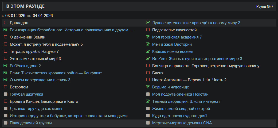Open Бродяга Кэнсин: Беспорядки в Киото
Image resolution: width=278 pixels, height=128 pixels.
(x=44, y=101)
